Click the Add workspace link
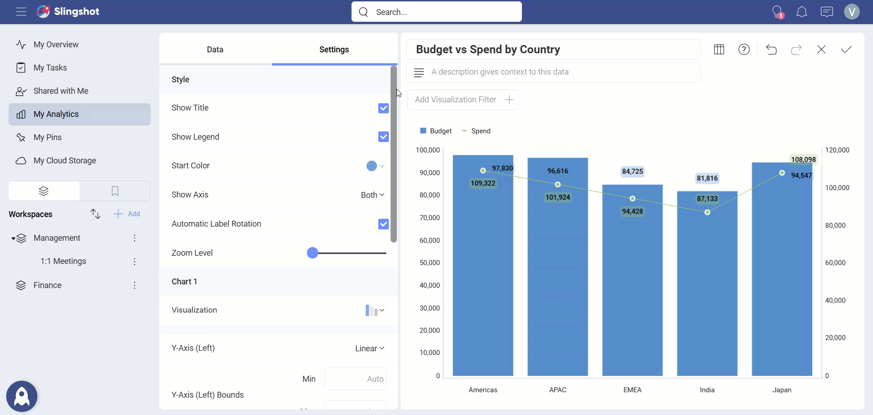The height and width of the screenshot is (415, 873). 127,214
